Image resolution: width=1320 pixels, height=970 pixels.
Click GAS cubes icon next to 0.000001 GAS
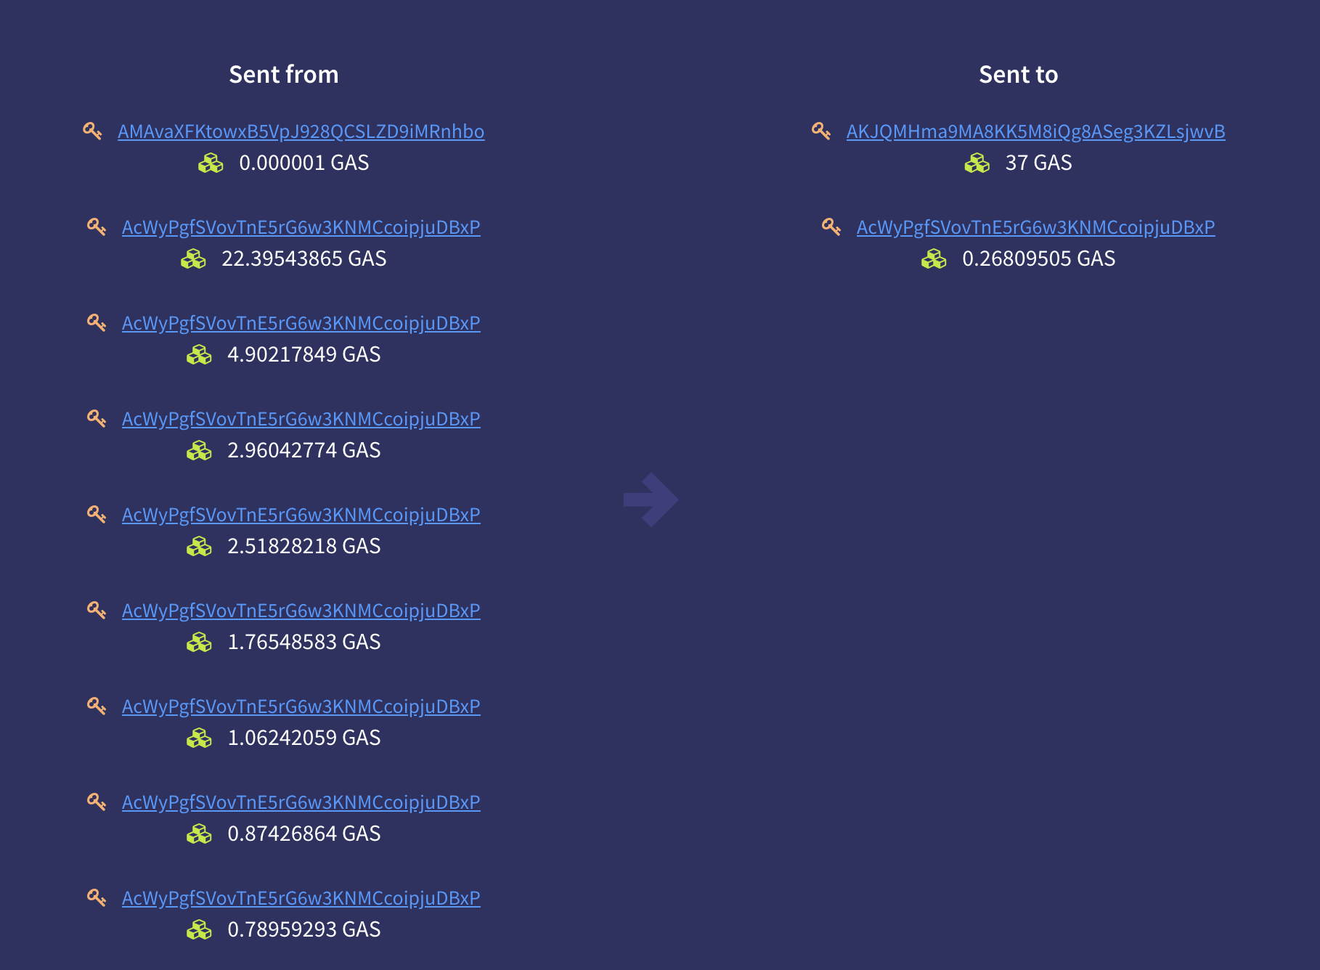[211, 163]
